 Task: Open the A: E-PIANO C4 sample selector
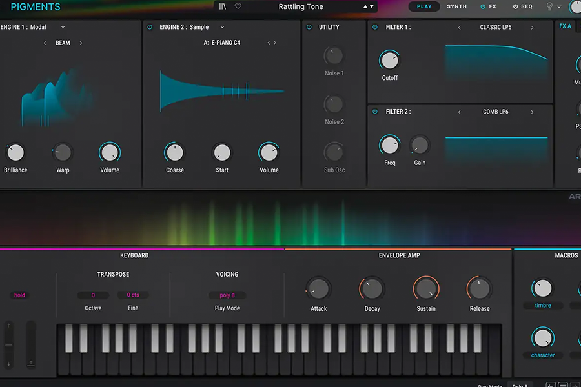pos(222,43)
